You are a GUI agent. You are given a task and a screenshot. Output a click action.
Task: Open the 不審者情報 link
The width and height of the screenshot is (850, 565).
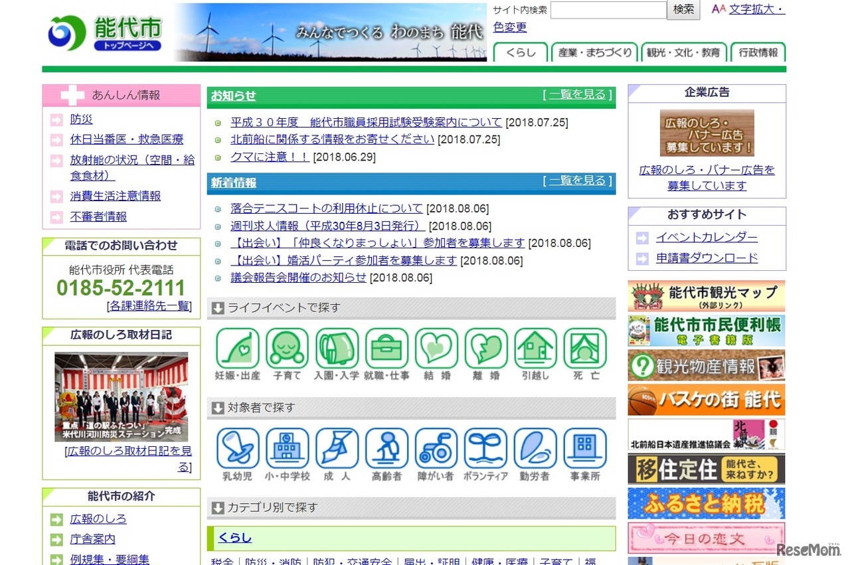(x=98, y=216)
